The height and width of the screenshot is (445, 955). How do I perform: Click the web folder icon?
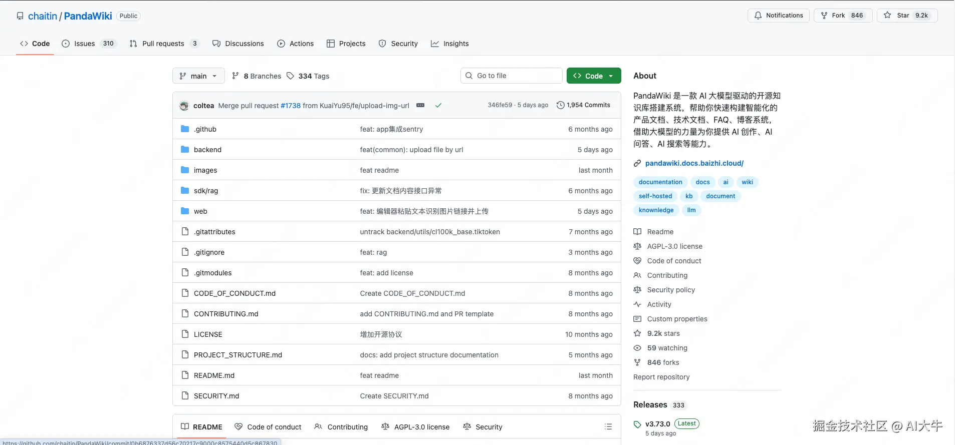pos(185,211)
